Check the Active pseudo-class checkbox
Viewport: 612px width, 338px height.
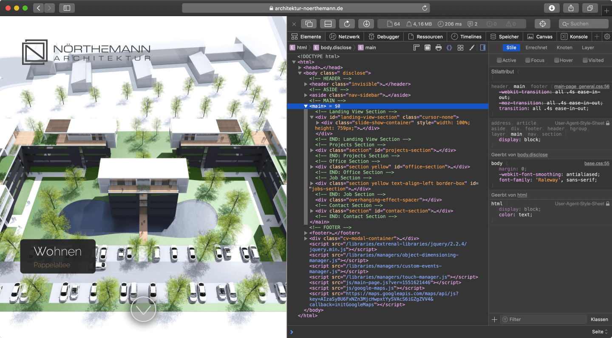coord(499,60)
